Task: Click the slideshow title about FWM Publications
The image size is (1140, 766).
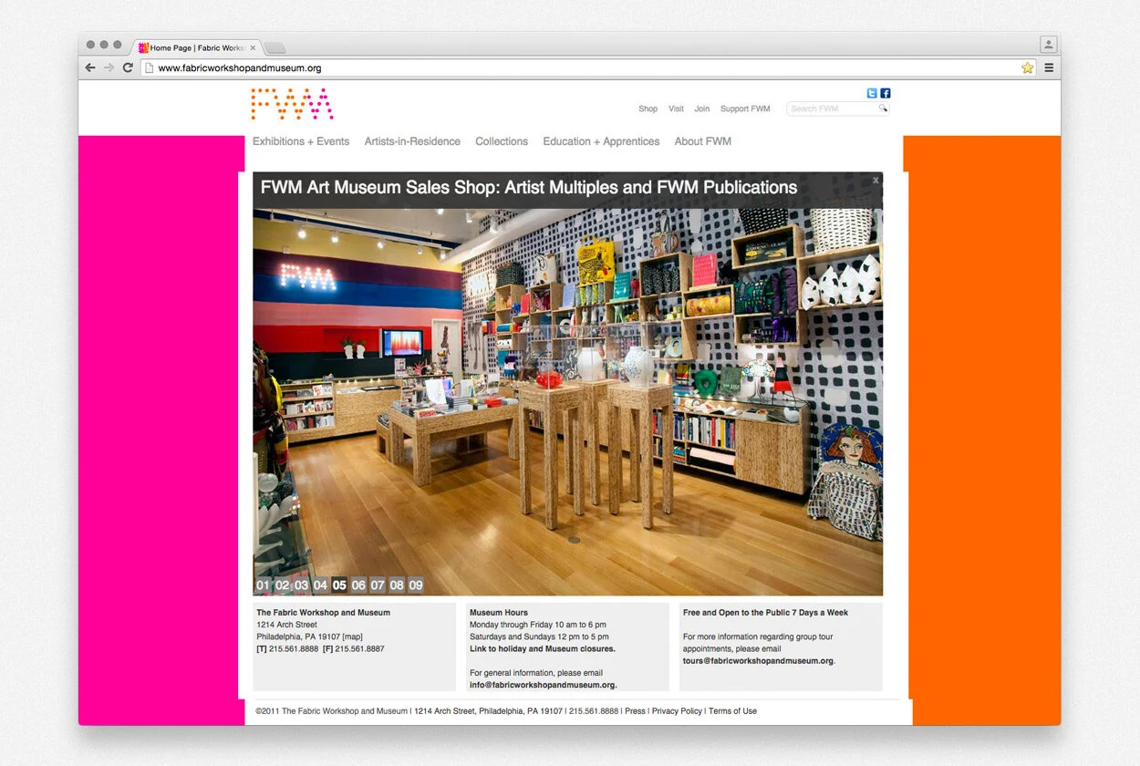Action: (529, 188)
